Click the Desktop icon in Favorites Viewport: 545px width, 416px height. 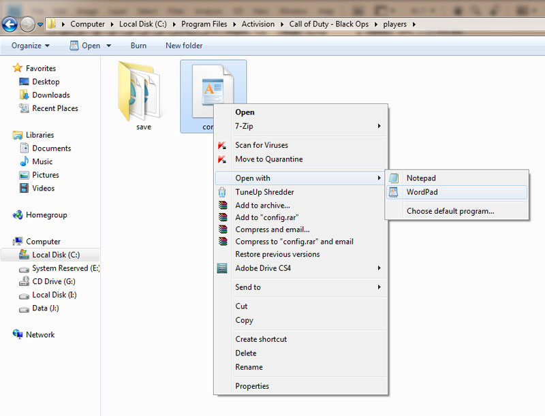coord(24,82)
